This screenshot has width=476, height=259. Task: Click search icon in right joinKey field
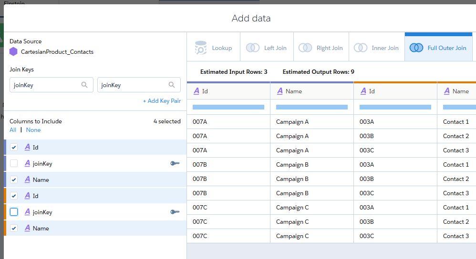point(172,85)
